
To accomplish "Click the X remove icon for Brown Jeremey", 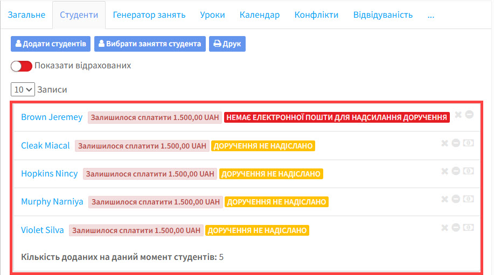I will pos(458,115).
